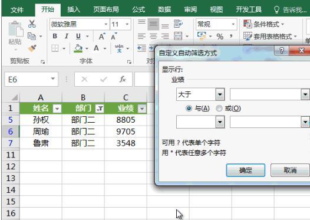Open the 姓名 column filter dropdown

point(57,109)
